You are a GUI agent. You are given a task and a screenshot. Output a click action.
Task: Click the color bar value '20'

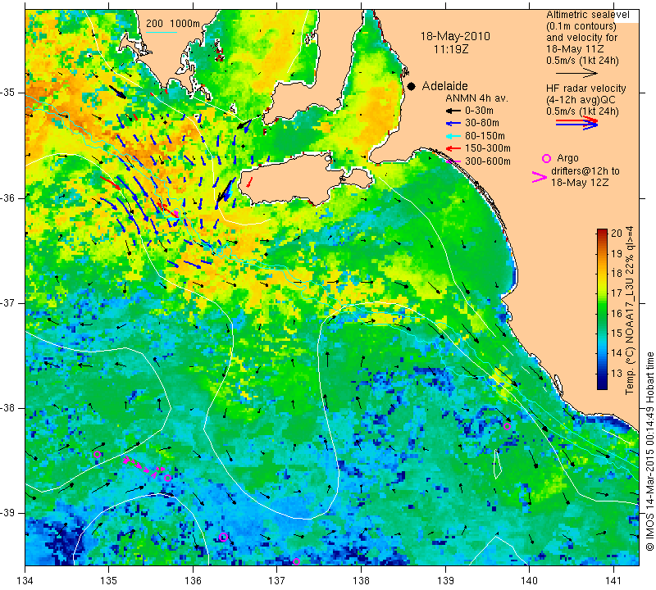pos(617,234)
